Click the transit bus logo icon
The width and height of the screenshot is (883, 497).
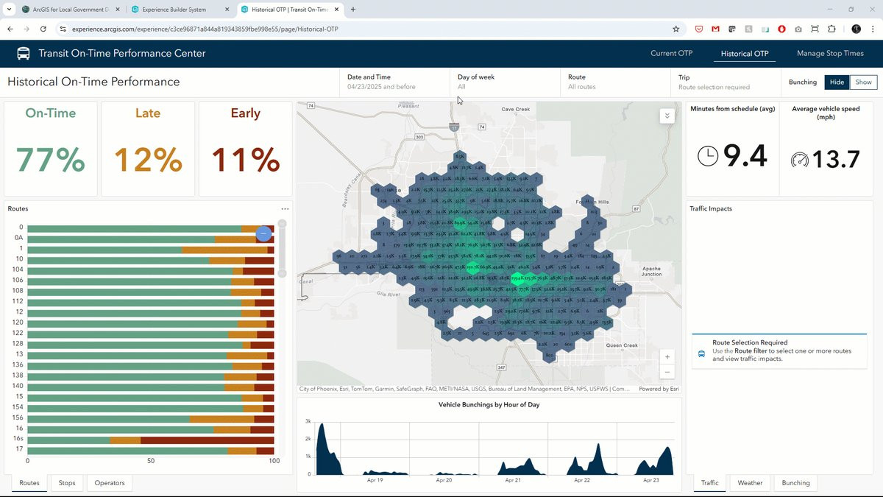[x=24, y=54]
